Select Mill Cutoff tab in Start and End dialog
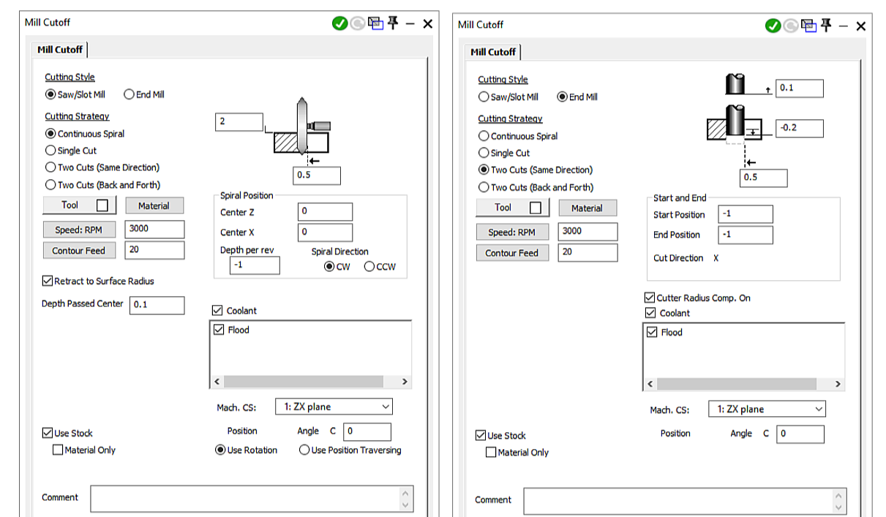This screenshot has height=517, width=886. click(x=493, y=52)
